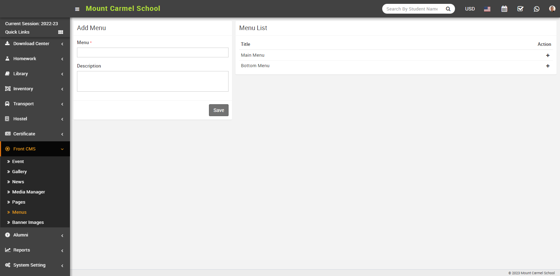Collapse the Front CMS section
The height and width of the screenshot is (276, 560).
click(x=35, y=149)
